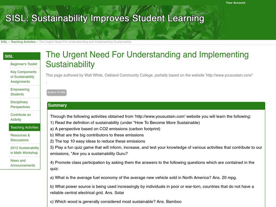Click the Bamboo quiz answer line

click(116, 201)
